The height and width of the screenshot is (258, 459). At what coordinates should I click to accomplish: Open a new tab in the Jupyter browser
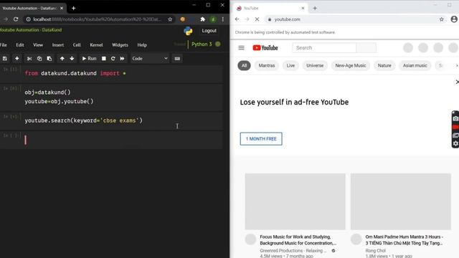(x=73, y=8)
